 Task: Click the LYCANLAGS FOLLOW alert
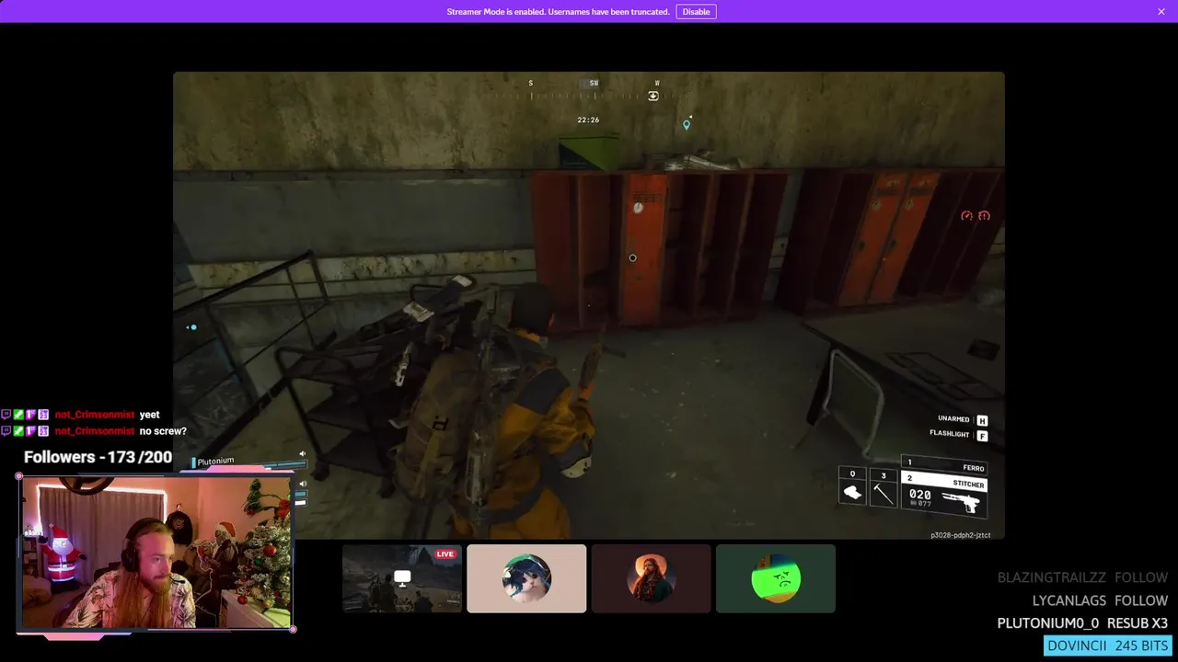[1100, 600]
